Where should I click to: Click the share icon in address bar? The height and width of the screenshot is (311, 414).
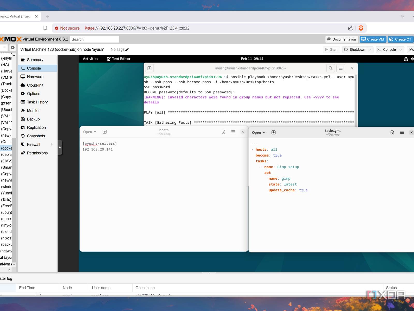point(350,28)
